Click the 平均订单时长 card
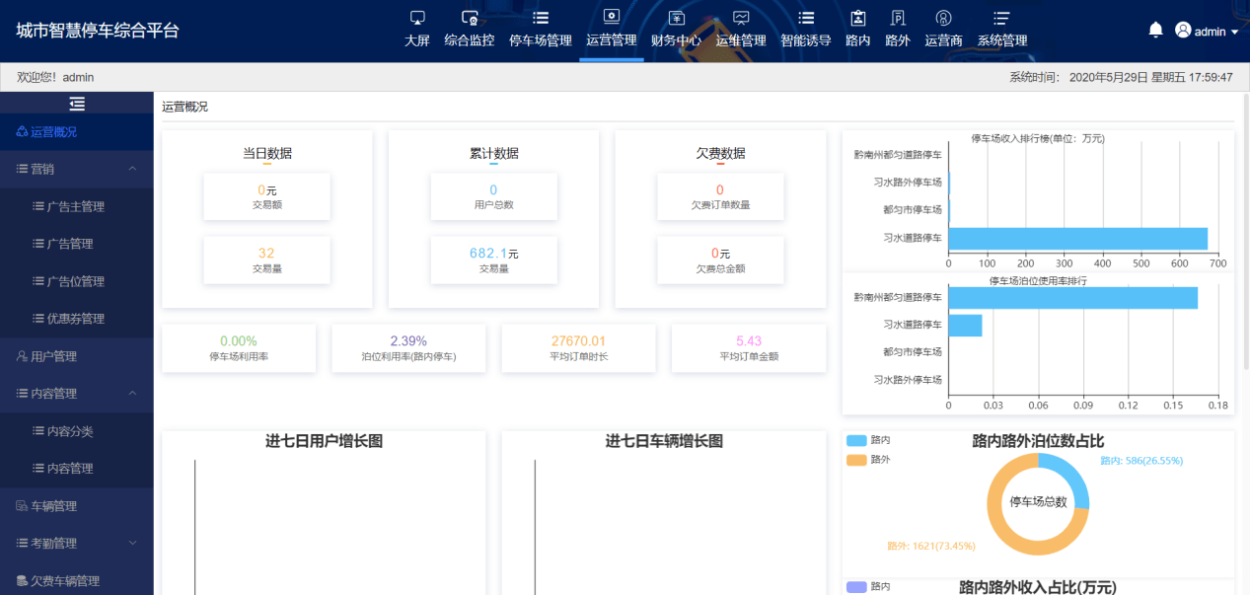The width and height of the screenshot is (1250, 595). [x=578, y=348]
